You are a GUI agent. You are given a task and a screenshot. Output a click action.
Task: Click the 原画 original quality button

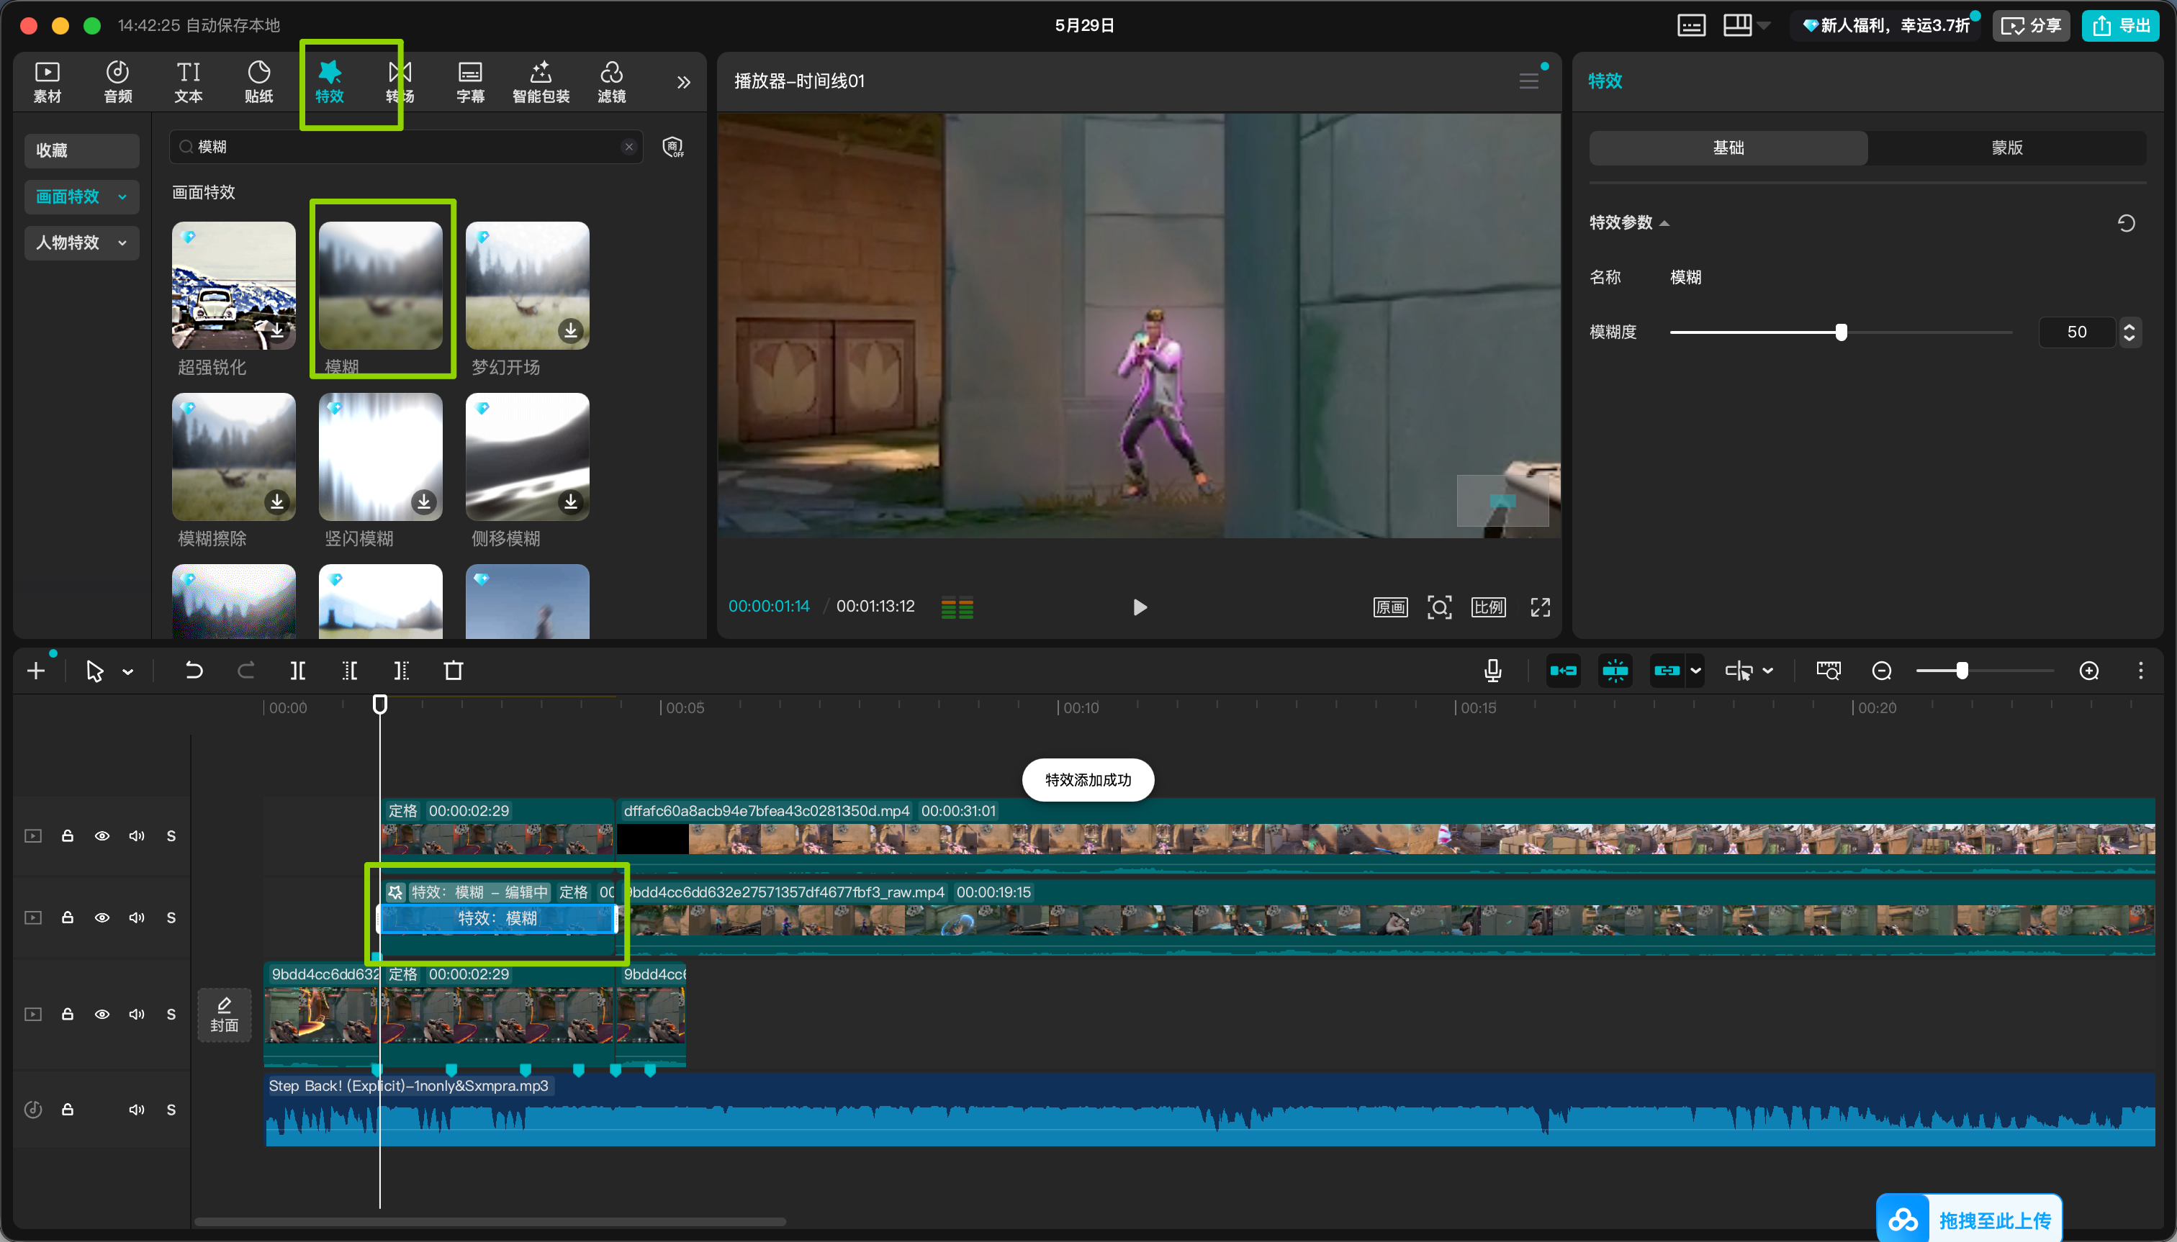[1390, 607]
